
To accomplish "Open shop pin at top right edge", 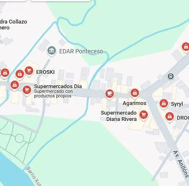I will pos(186,47).
